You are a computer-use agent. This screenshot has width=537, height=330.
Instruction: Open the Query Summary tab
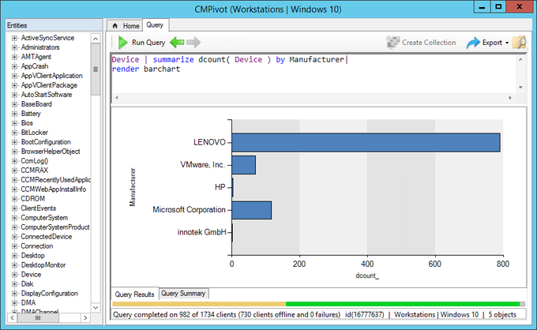pyautogui.click(x=183, y=294)
